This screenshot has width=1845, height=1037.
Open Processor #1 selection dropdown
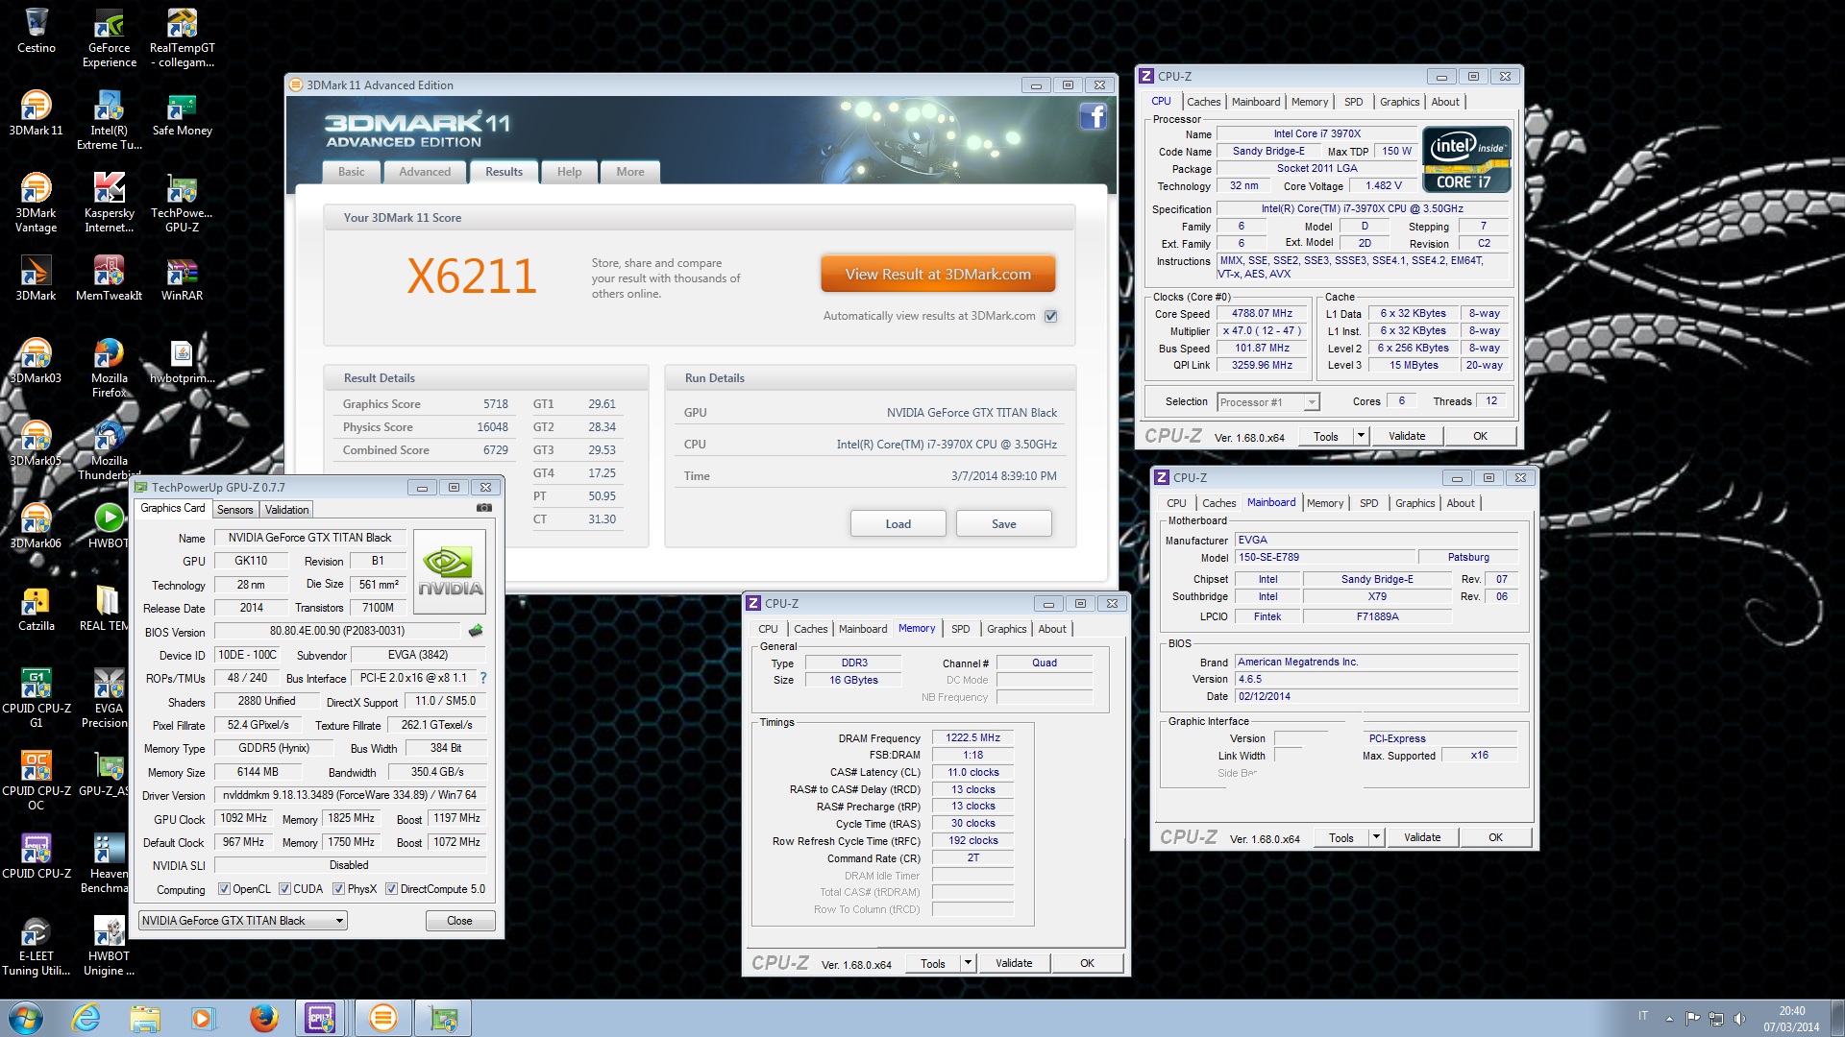1268,402
